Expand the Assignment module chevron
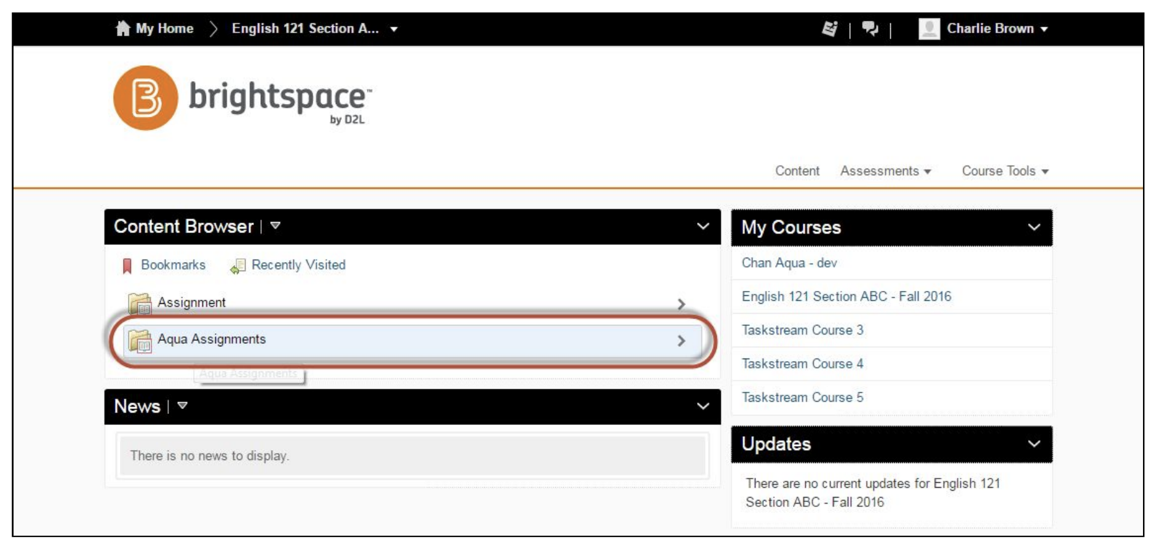1159x556 pixels. coord(681,304)
